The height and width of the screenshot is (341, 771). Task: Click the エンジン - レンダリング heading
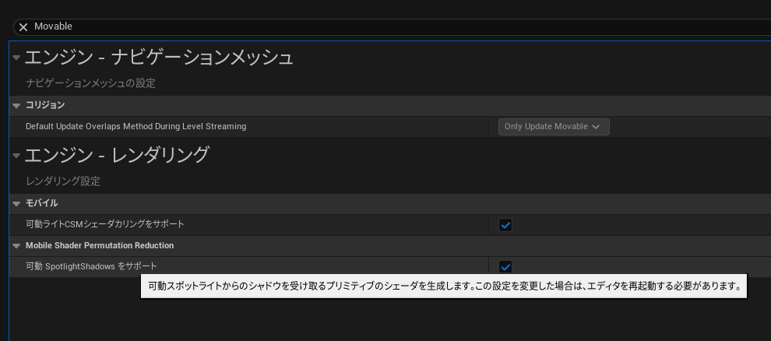coord(117,155)
